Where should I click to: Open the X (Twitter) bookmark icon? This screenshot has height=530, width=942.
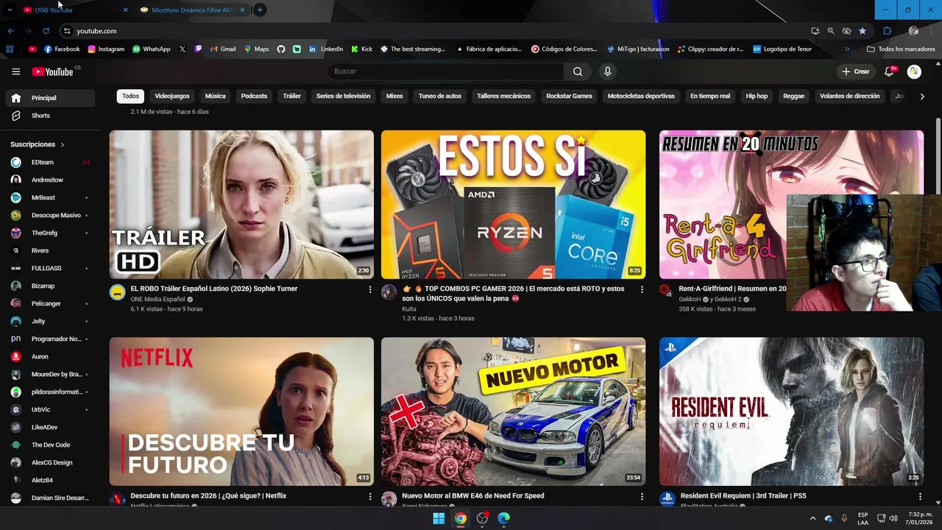(183, 49)
